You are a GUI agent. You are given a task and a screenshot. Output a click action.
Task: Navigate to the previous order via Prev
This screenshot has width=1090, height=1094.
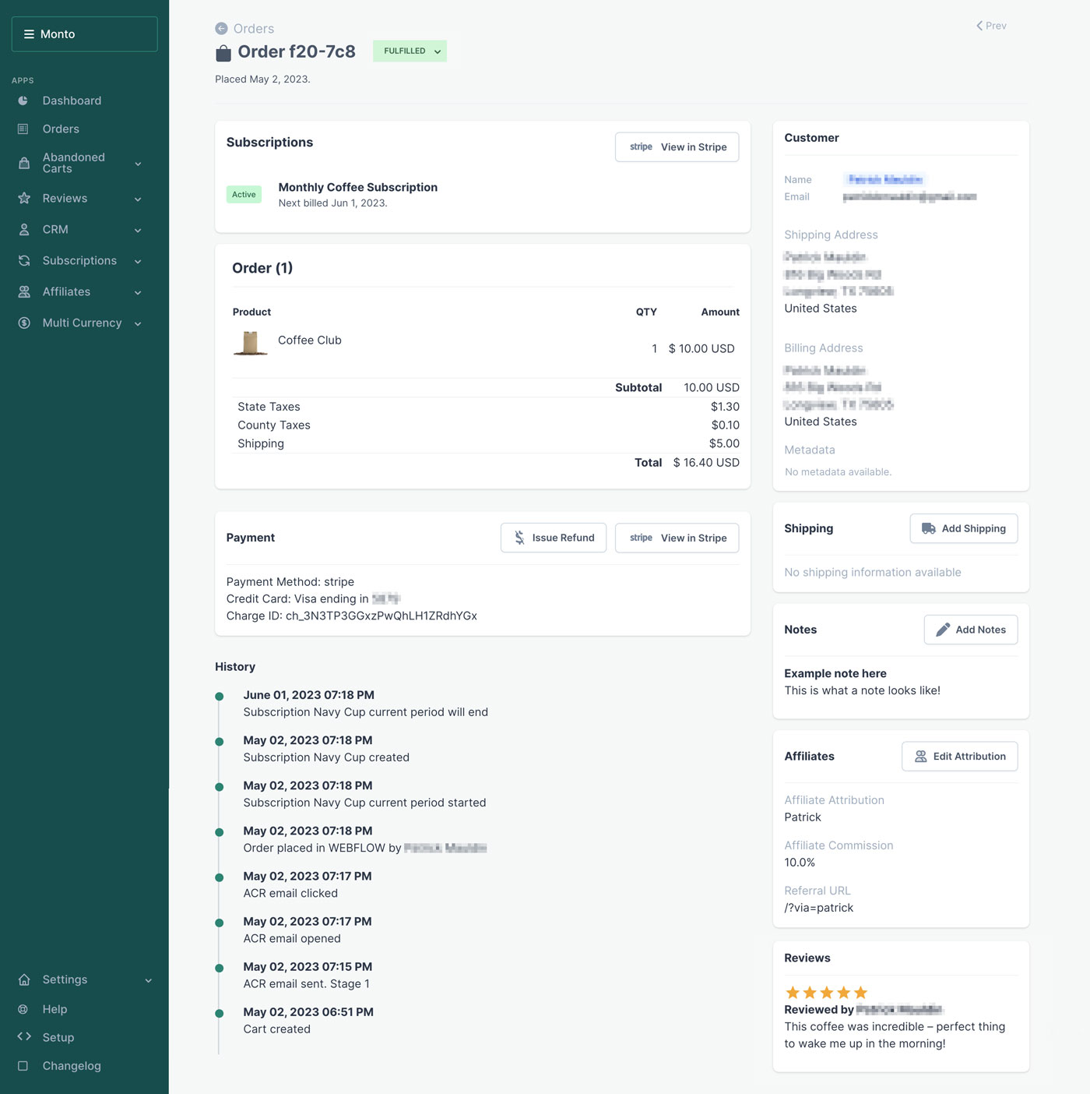coord(990,26)
